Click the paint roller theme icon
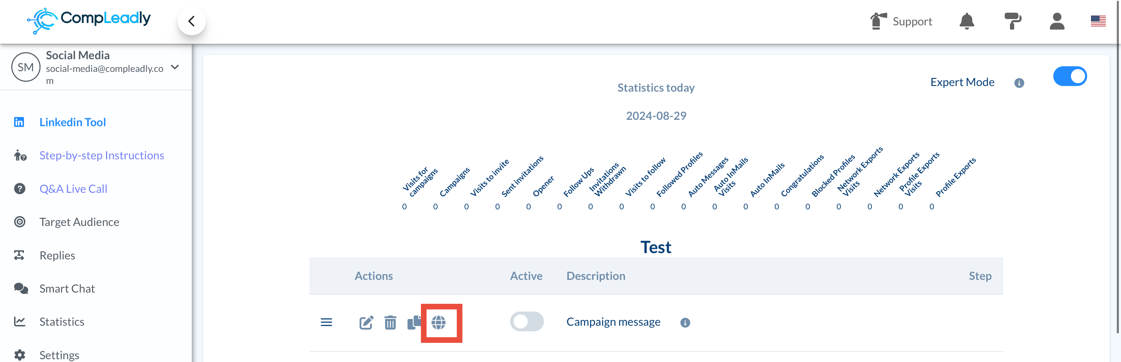 point(1013,21)
